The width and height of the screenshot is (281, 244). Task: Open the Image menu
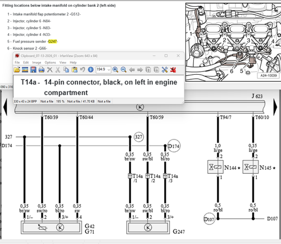(37, 62)
